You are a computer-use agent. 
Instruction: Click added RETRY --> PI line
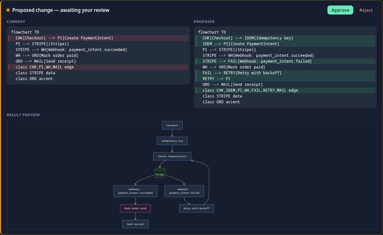pos(285,79)
